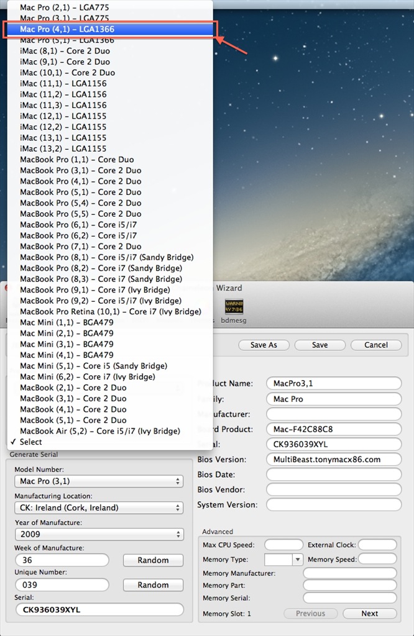Open the Year of Manufacture dropdown
Viewport: 414px width, 636px height.
(x=99, y=534)
